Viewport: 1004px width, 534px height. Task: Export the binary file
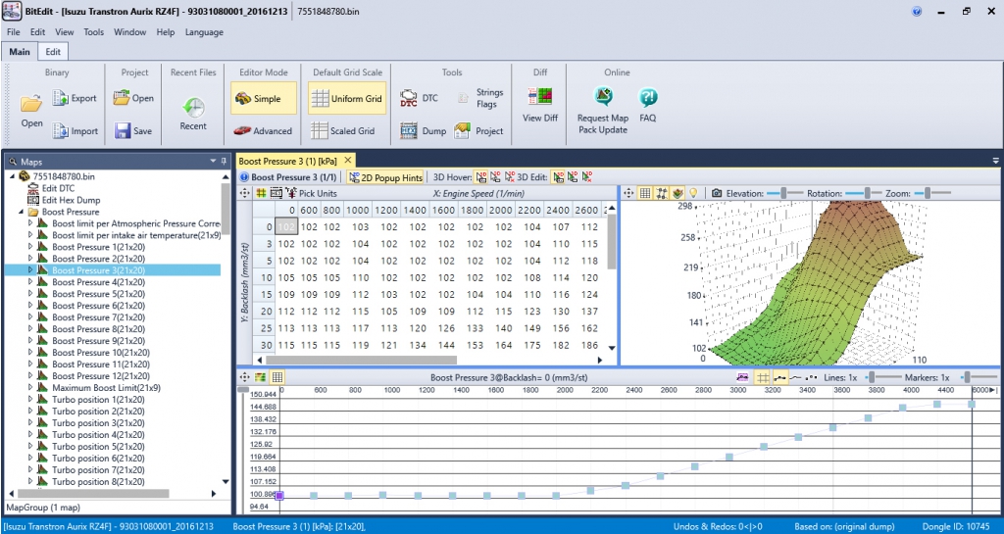coord(75,98)
